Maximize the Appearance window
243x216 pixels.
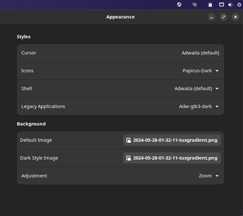pos(224,17)
